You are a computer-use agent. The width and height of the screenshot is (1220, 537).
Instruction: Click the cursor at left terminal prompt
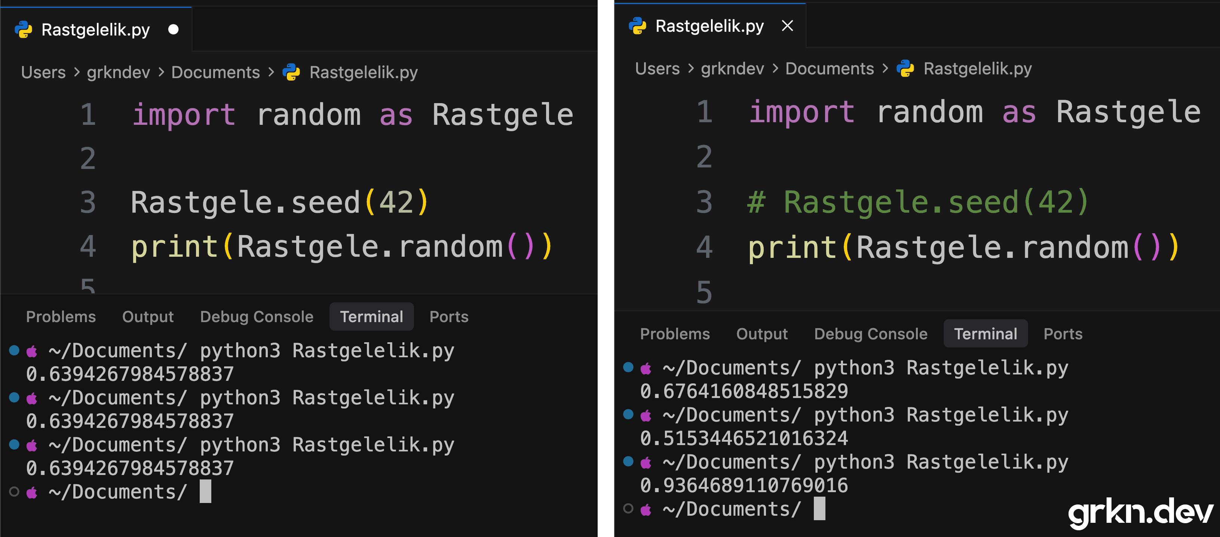(x=205, y=491)
